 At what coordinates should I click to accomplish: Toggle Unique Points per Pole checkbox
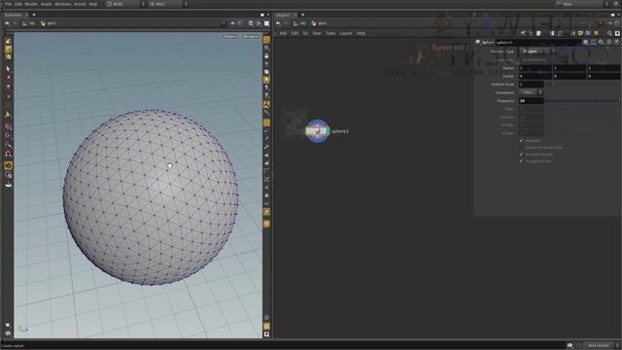pos(522,147)
